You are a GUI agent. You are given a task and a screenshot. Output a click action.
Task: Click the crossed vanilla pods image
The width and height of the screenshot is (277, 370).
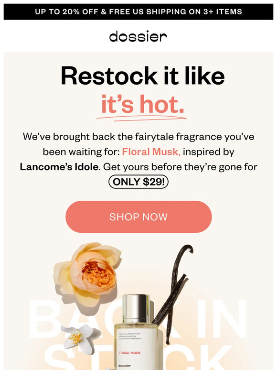pyautogui.click(x=173, y=292)
